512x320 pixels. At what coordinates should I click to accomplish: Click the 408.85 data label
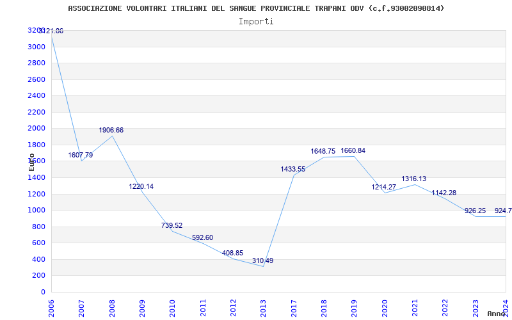coord(232,253)
